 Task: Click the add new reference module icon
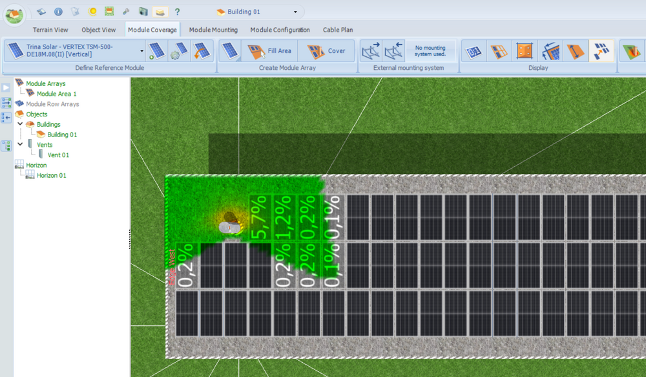pyautogui.click(x=157, y=51)
